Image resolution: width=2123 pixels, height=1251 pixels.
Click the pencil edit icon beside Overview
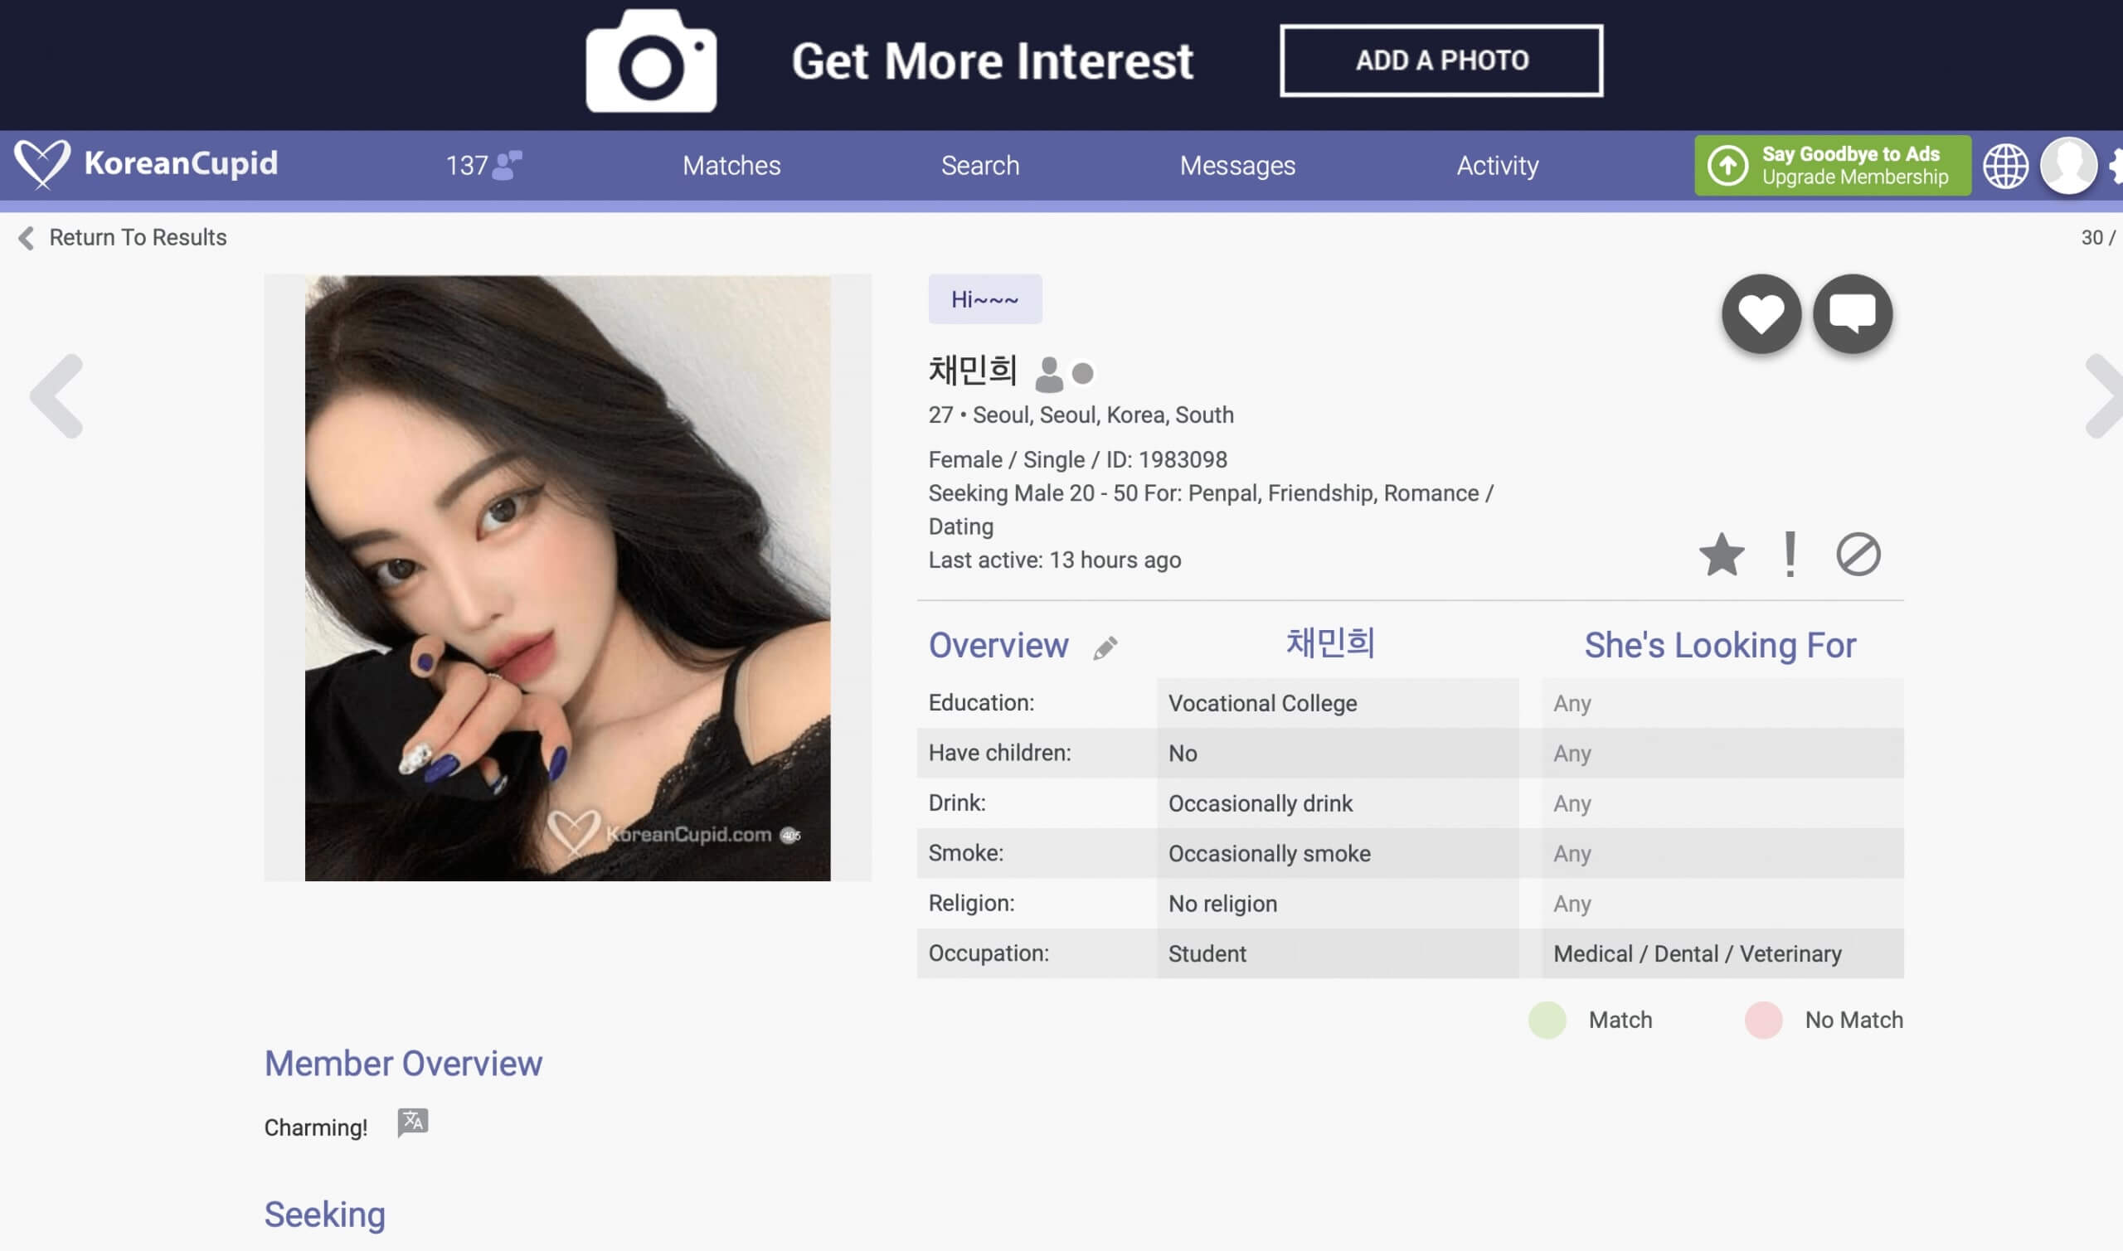pos(1105,647)
